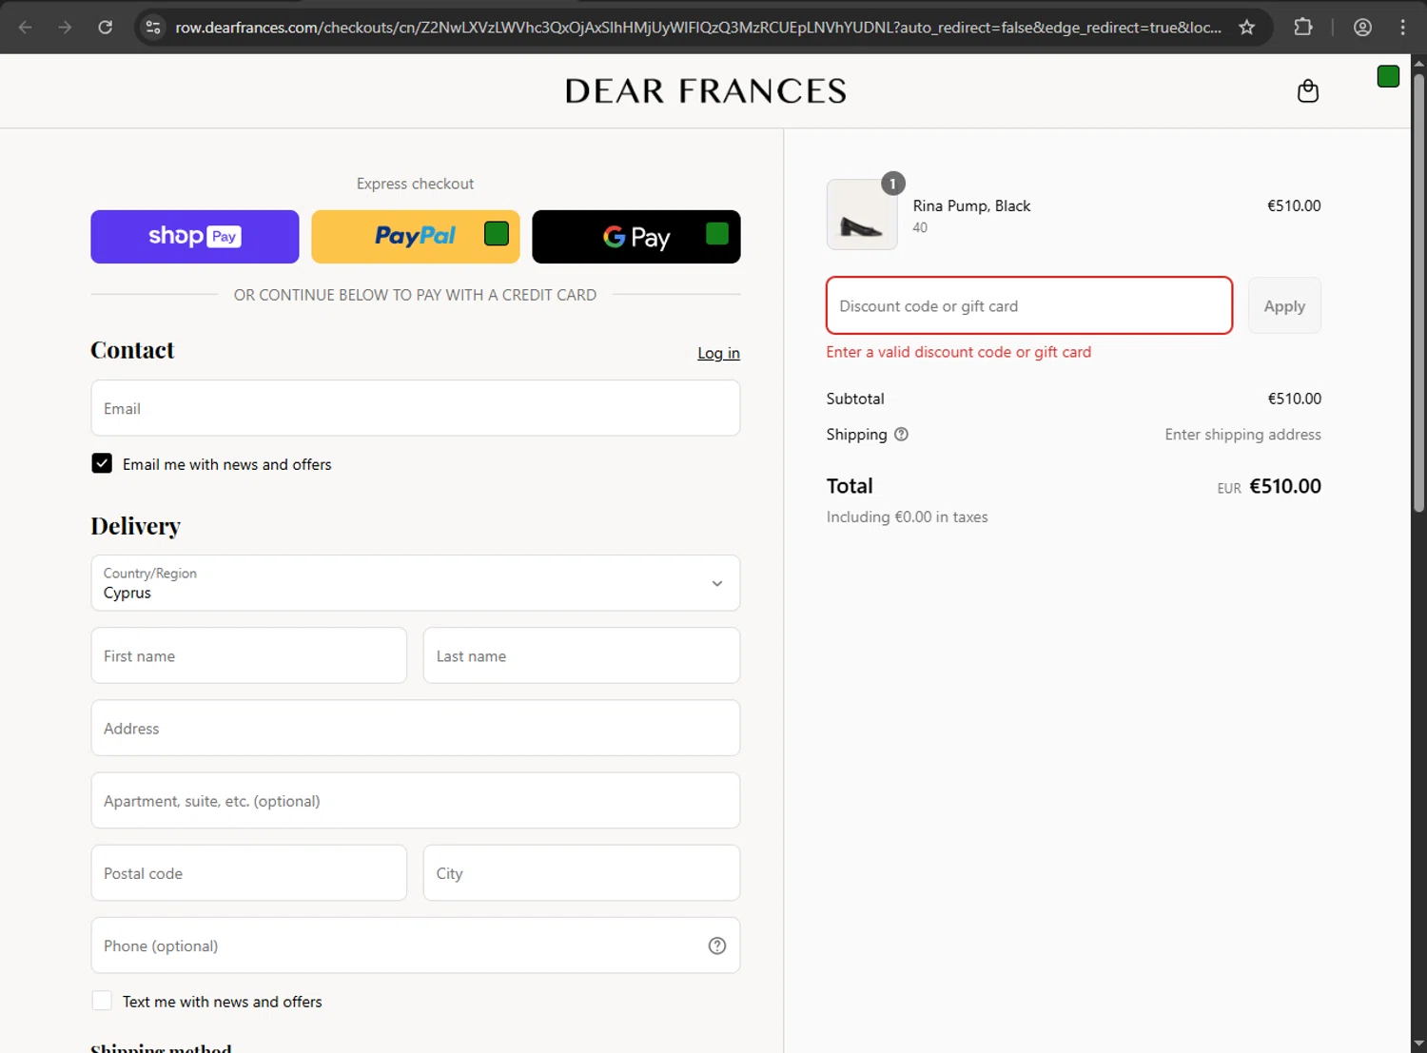The height and width of the screenshot is (1053, 1427).
Task: Pay with Shop Pay
Action: pyautogui.click(x=195, y=237)
